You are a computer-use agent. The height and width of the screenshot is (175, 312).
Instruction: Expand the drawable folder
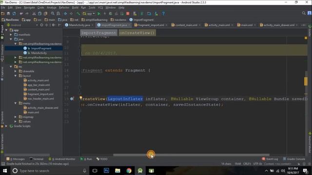click(16, 71)
